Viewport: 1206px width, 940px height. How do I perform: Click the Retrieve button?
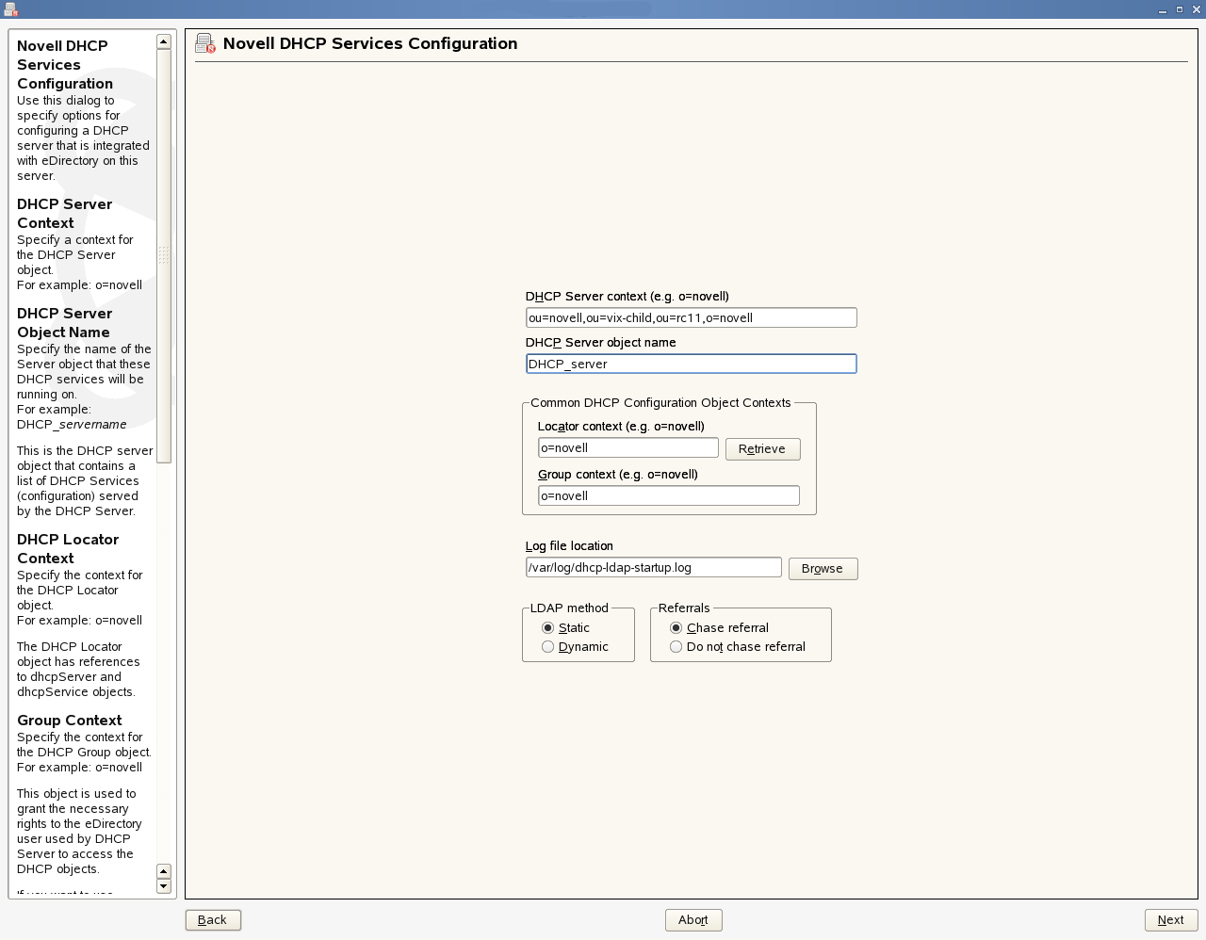(x=763, y=449)
